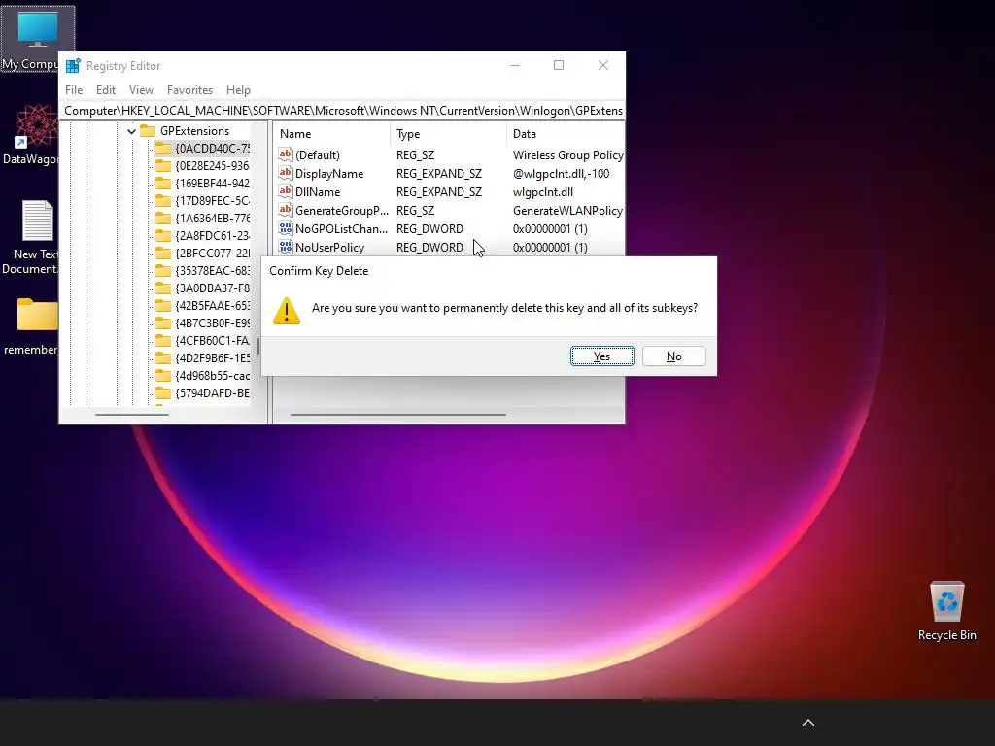Sort values by the Data column header

[x=566, y=134]
